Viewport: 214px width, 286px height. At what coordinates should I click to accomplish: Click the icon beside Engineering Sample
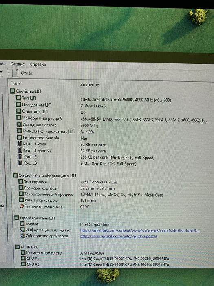point(20,137)
